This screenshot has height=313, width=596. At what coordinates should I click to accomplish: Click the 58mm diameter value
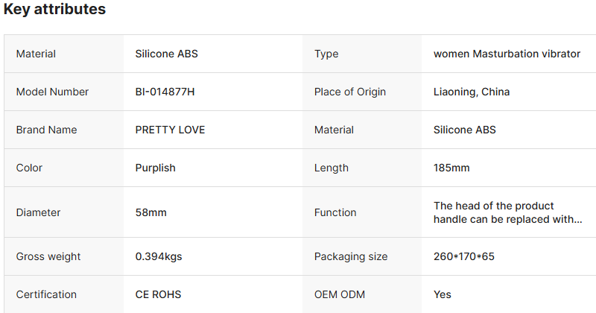[151, 212]
